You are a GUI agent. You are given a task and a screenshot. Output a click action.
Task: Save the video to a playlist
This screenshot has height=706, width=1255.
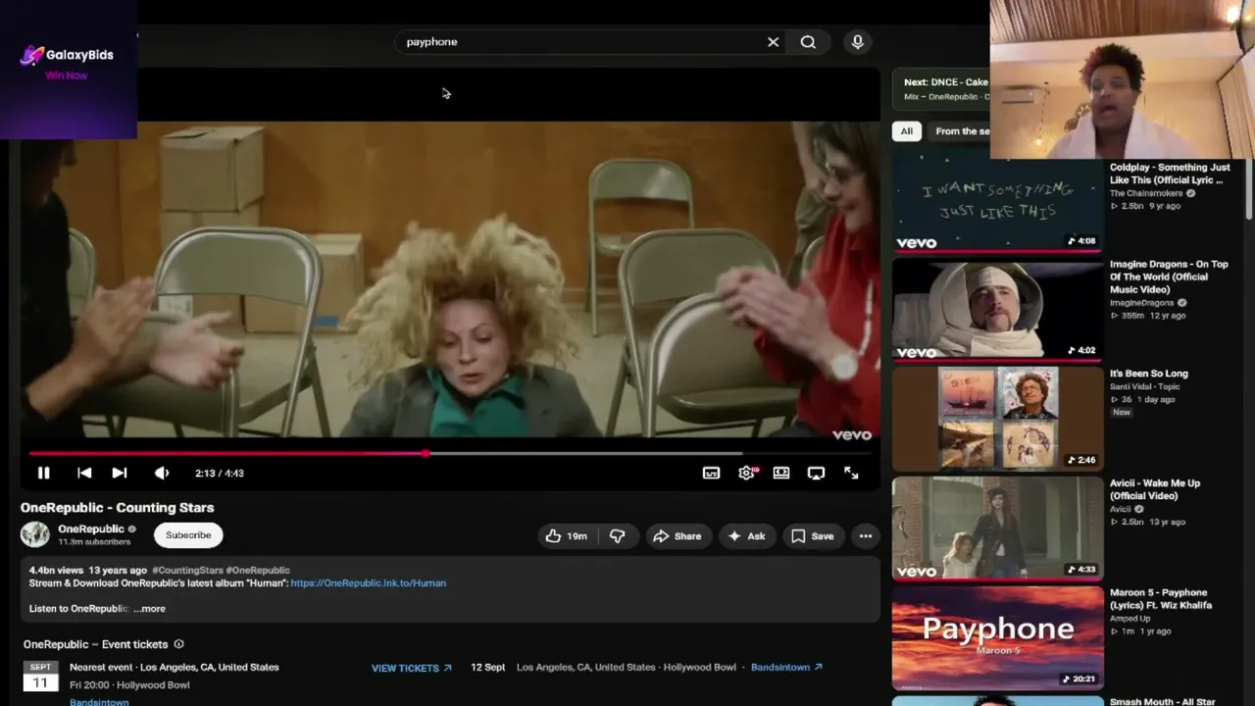[x=813, y=536]
